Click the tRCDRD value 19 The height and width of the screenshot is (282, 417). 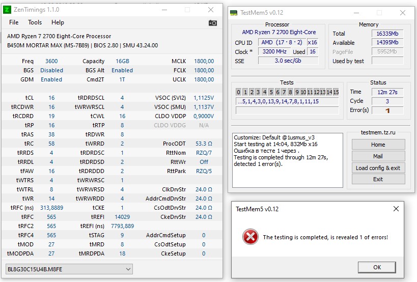click(x=51, y=116)
